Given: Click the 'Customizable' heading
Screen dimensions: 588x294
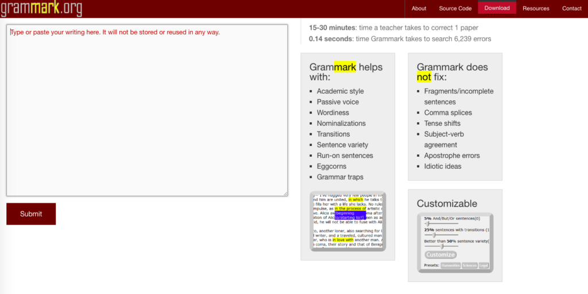Looking at the screenshot, I should tap(447, 204).
